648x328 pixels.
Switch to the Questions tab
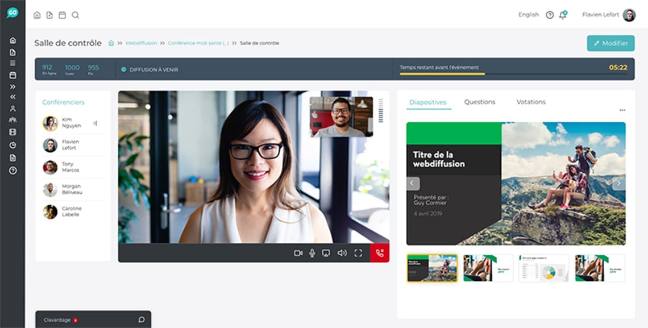click(479, 102)
